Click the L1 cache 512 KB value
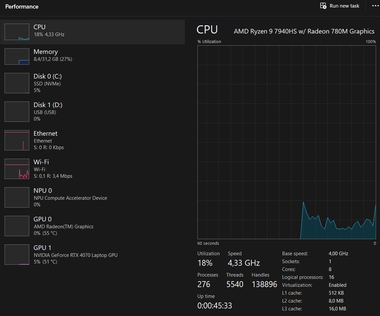The height and width of the screenshot is (316, 380). click(x=336, y=293)
